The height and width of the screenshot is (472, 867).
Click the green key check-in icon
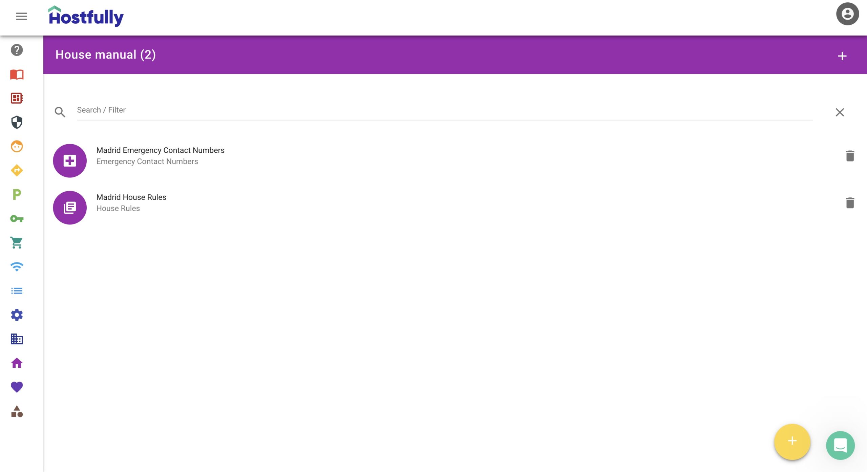coord(17,219)
